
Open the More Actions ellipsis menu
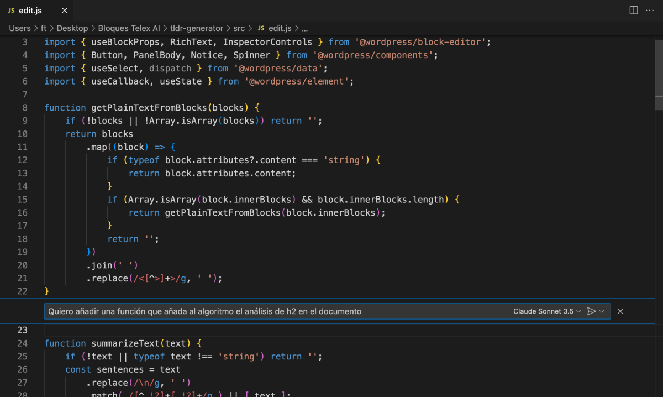649,10
